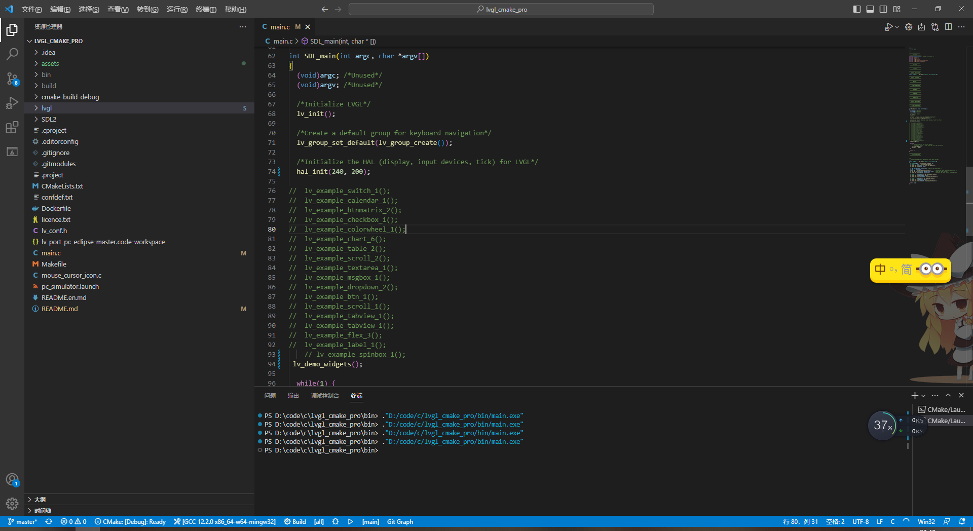Open Git Graph from status bar
Screen dimensions: 973x531
(x=400, y=521)
